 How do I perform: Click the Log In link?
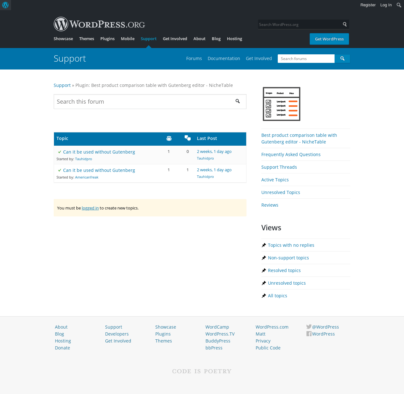click(x=386, y=5)
